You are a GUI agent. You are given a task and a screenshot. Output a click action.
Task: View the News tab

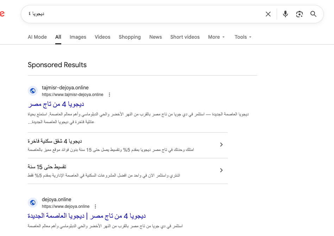(x=156, y=37)
